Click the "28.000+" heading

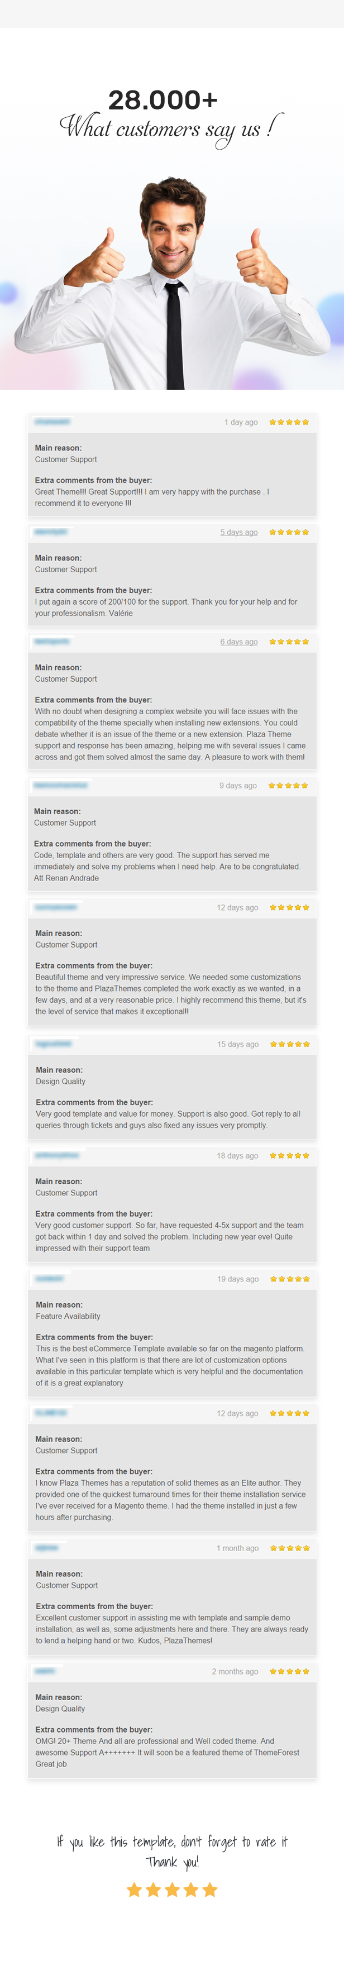163,99
